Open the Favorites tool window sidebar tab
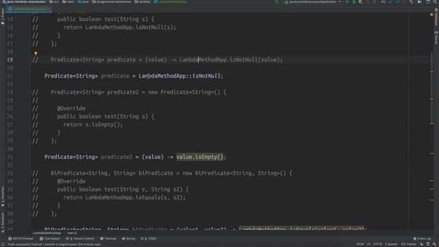Image resolution: width=439 pixels, height=247 pixels. pos(3,197)
